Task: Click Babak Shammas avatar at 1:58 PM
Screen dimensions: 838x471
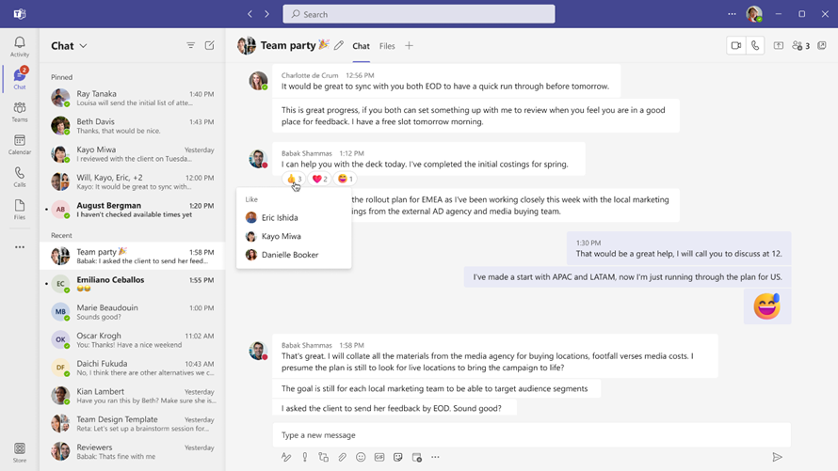Action: coord(258,351)
